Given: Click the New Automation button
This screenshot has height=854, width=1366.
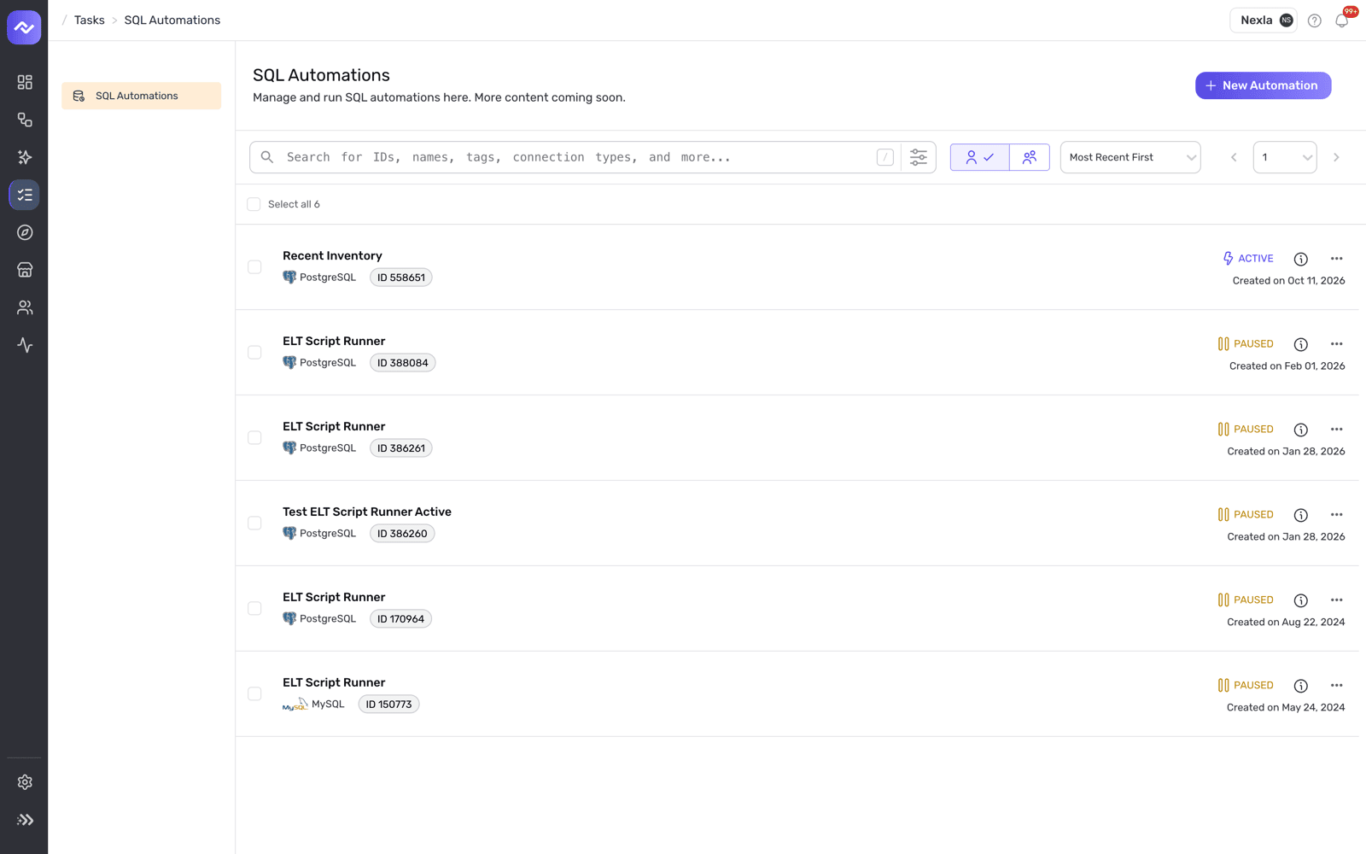Looking at the screenshot, I should (x=1263, y=85).
